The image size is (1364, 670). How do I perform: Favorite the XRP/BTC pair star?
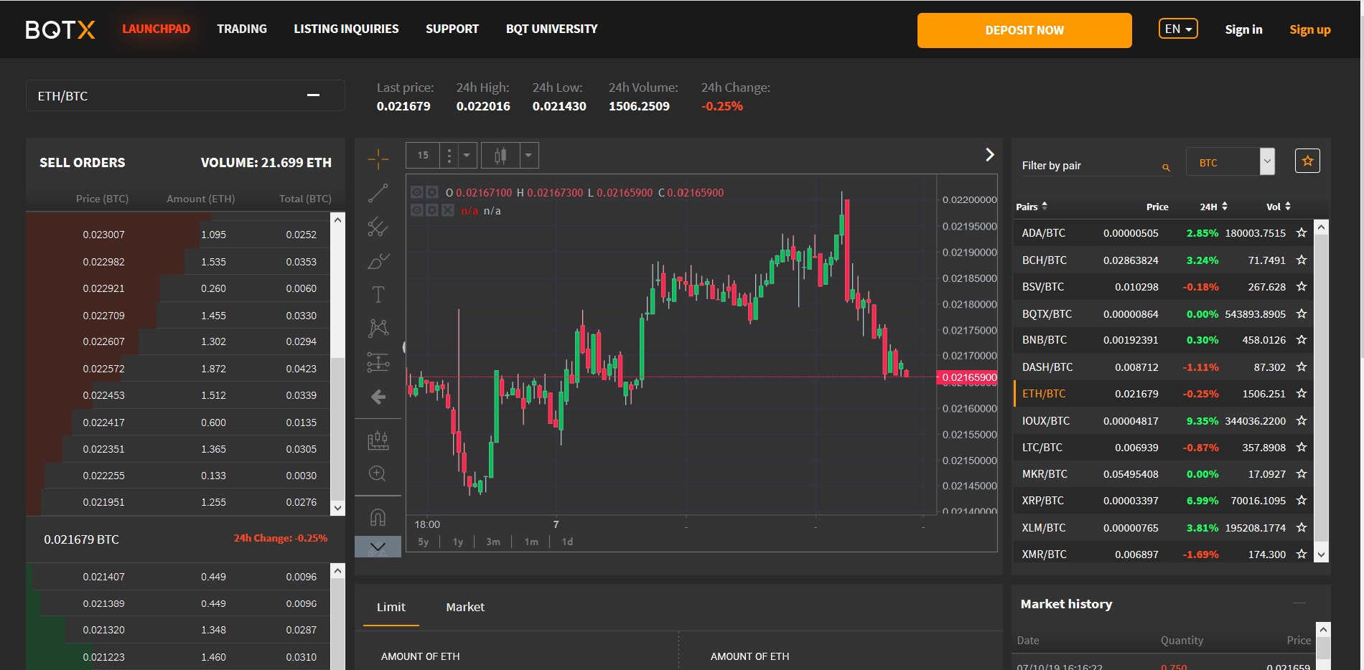pos(1302,500)
